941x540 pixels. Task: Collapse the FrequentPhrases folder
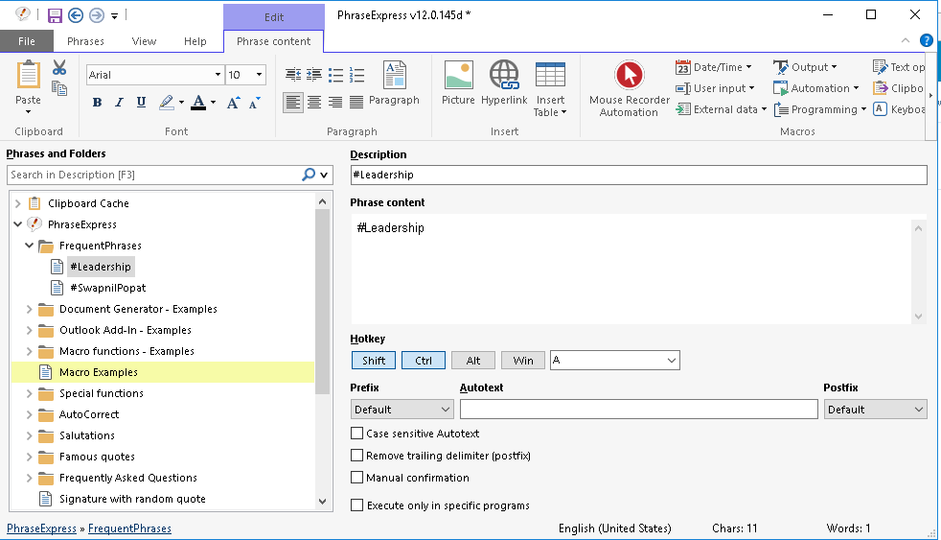point(29,246)
